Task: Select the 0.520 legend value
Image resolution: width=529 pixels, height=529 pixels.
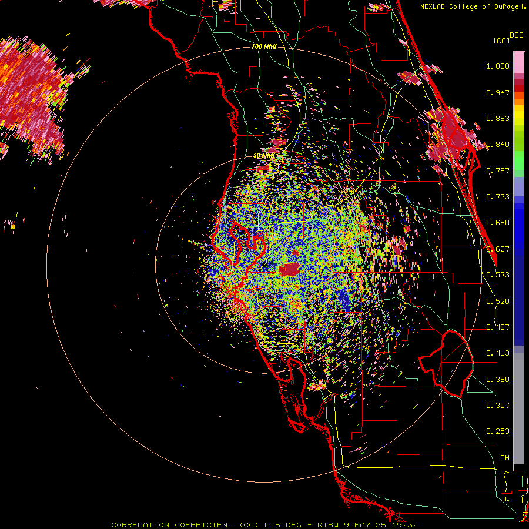Action: click(498, 302)
